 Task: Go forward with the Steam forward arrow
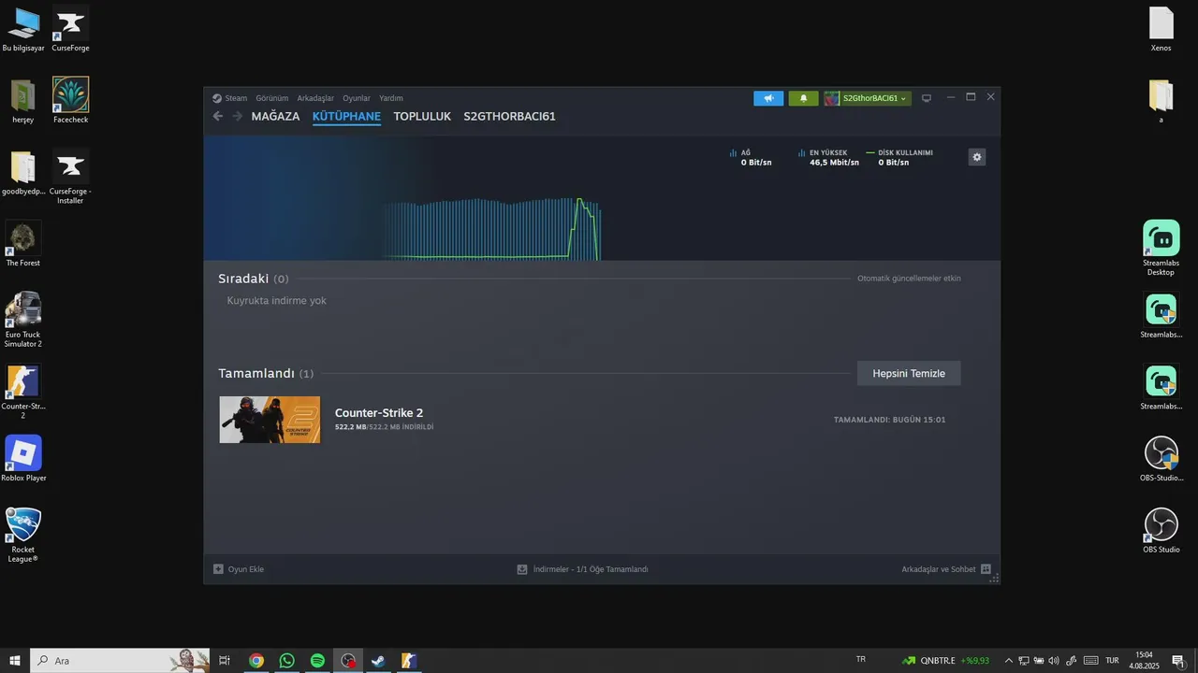[237, 116]
